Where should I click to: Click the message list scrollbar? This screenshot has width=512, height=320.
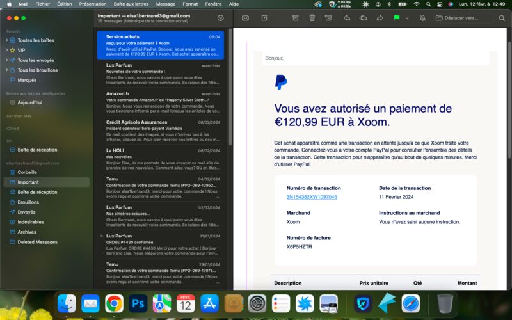[x=230, y=87]
